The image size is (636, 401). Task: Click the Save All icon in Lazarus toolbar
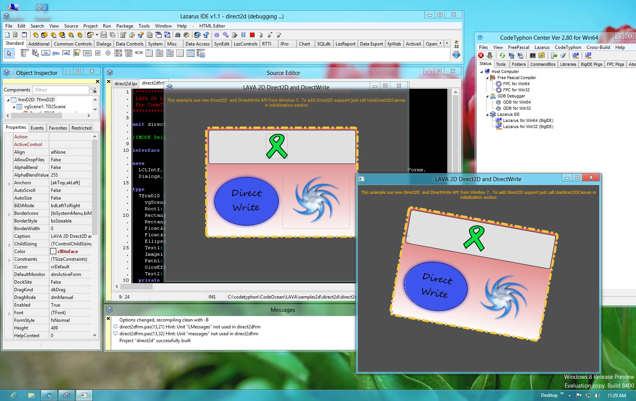point(113,35)
